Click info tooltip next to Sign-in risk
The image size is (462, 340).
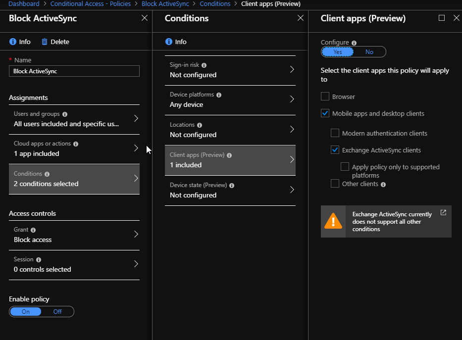point(204,65)
